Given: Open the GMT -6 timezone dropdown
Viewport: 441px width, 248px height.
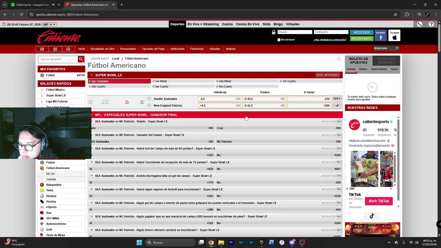Looking at the screenshot, I should [x=49, y=24].
